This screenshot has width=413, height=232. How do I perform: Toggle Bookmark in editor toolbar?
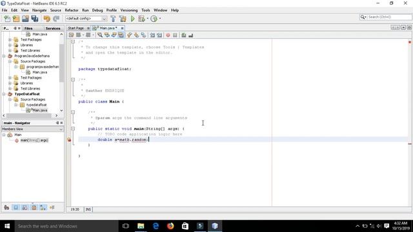tap(143, 35)
